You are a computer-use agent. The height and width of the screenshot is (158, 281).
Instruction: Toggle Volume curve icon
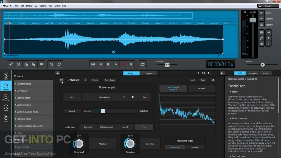(x=262, y=19)
